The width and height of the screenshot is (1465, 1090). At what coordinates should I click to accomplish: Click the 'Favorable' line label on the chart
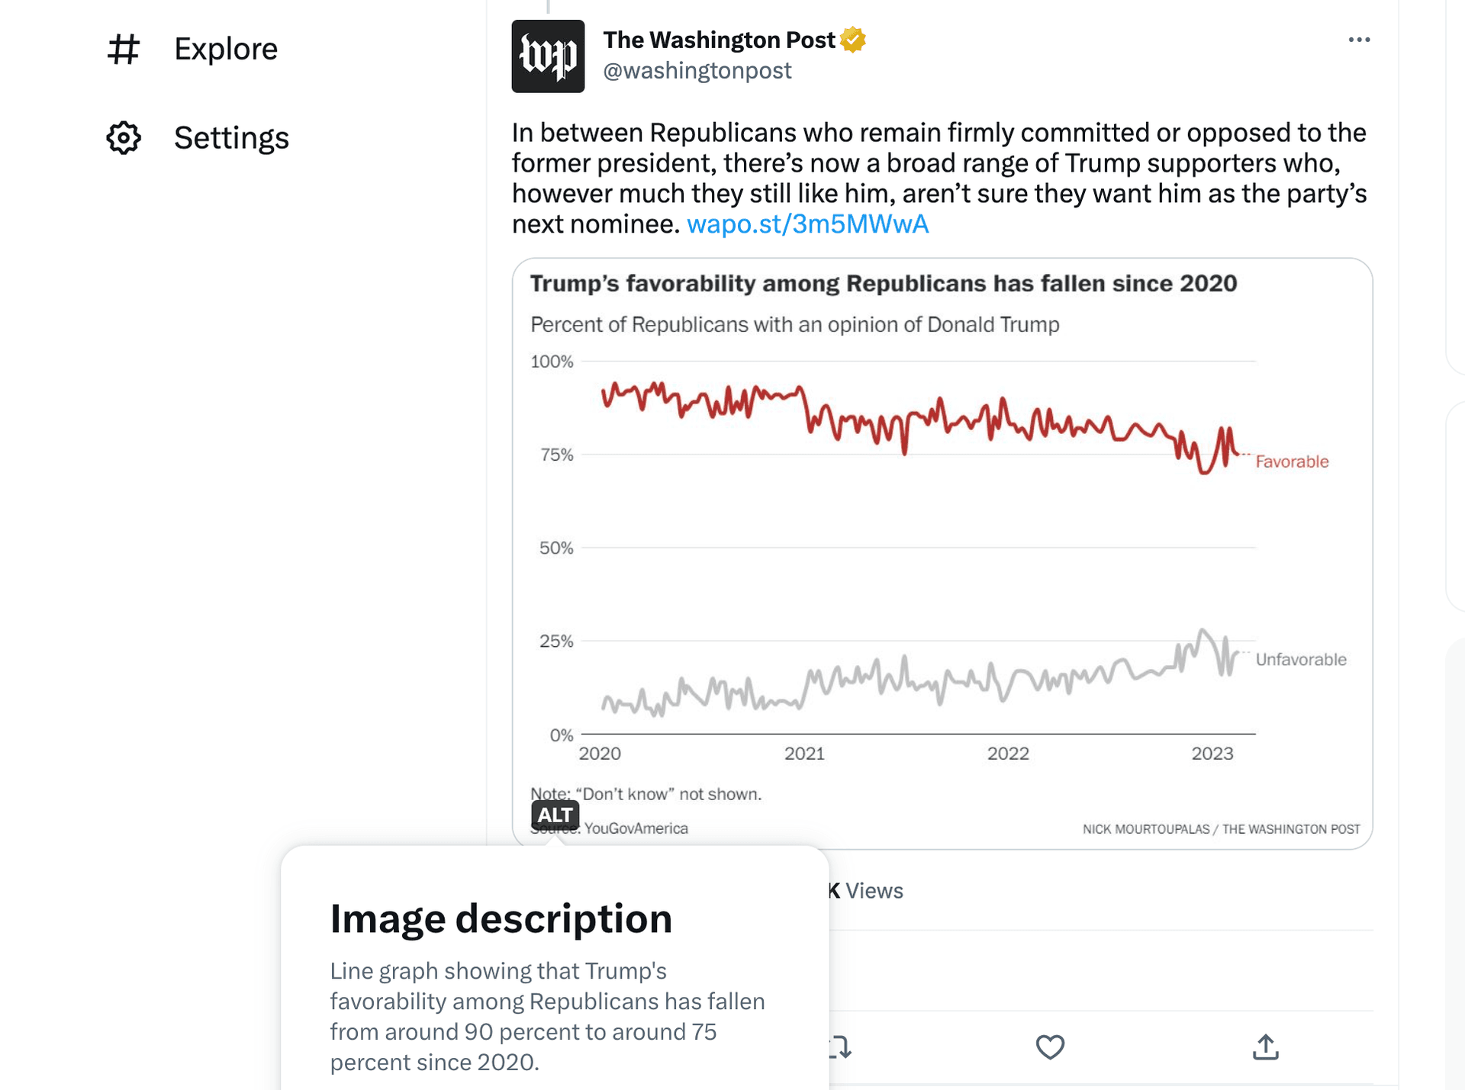1292,461
